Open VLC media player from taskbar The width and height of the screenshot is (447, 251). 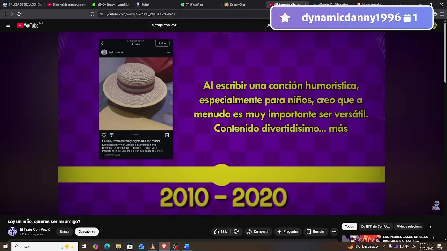[x=153, y=246]
